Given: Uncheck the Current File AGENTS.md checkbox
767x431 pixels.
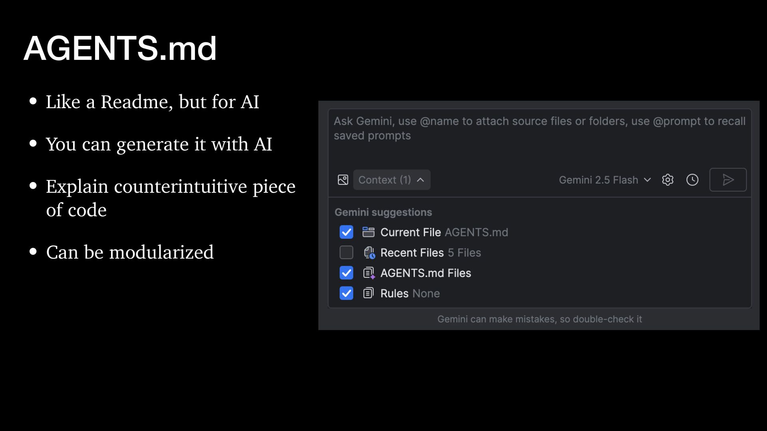Looking at the screenshot, I should (346, 232).
